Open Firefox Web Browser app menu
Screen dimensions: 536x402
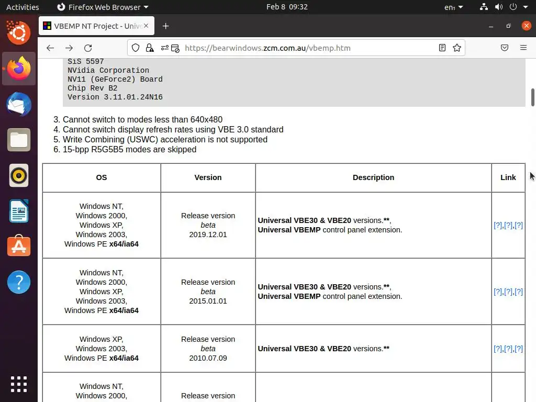click(103, 7)
